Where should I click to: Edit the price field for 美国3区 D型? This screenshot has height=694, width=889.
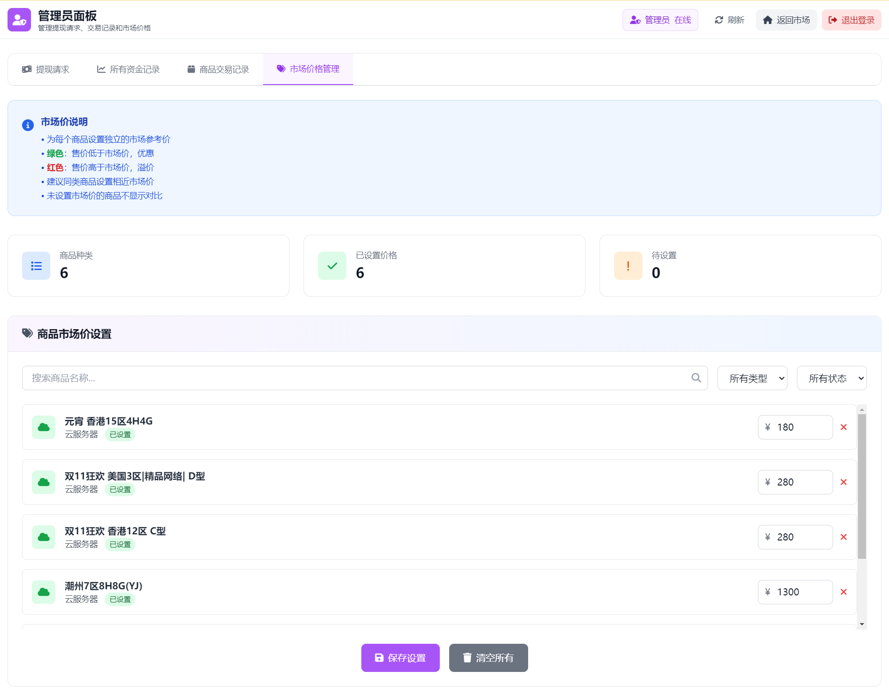[795, 482]
